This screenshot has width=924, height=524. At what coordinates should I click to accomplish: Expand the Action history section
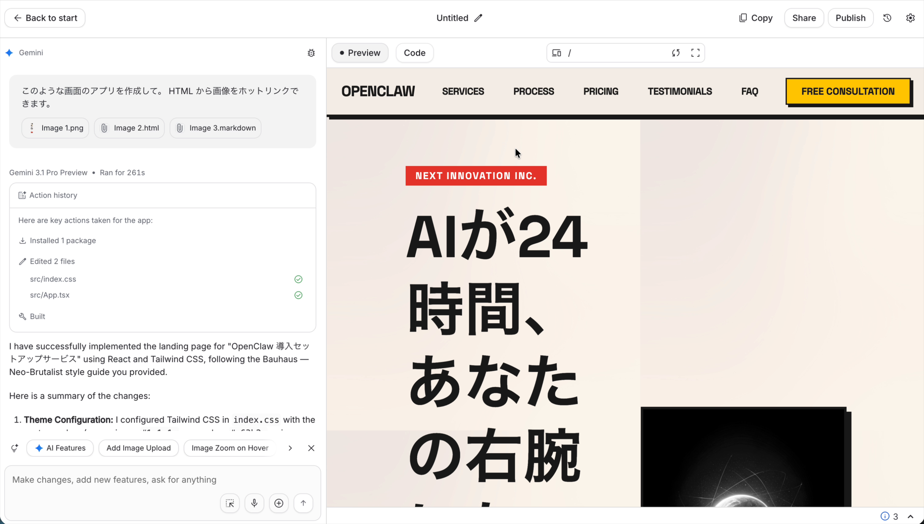pos(53,195)
